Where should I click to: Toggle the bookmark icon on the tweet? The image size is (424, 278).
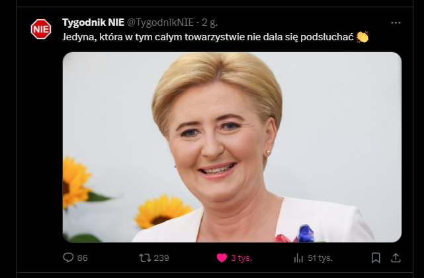pyautogui.click(x=376, y=258)
